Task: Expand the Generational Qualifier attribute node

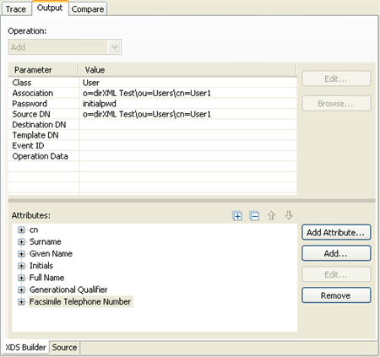Action: tap(21, 289)
